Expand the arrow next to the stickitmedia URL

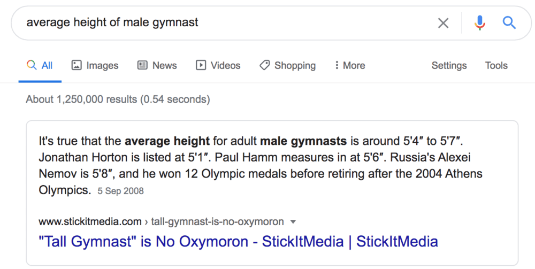coord(293,222)
